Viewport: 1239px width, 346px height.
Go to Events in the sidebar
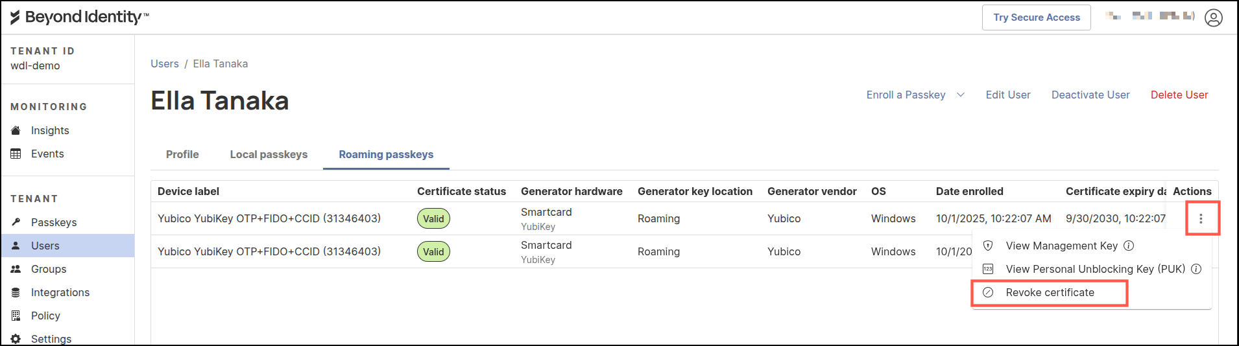click(47, 154)
